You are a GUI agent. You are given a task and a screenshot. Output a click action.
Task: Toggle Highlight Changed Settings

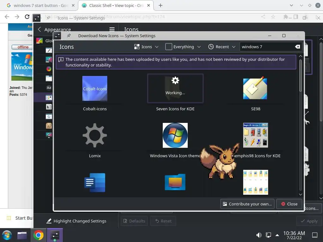(76, 221)
